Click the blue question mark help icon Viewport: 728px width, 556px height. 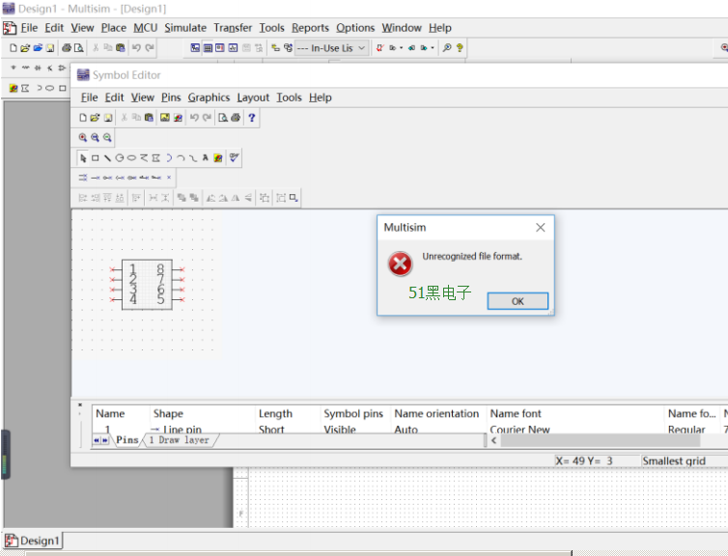pyautogui.click(x=252, y=118)
